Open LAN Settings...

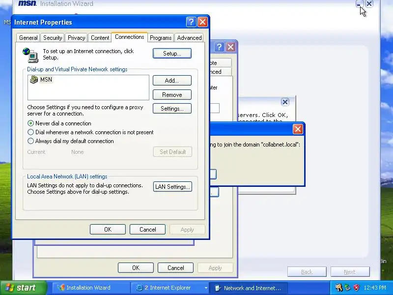[x=172, y=187]
